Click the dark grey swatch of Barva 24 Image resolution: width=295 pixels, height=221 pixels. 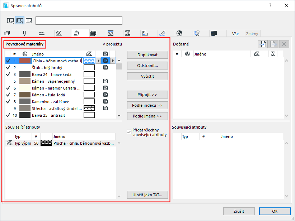pyautogui.click(x=25, y=75)
